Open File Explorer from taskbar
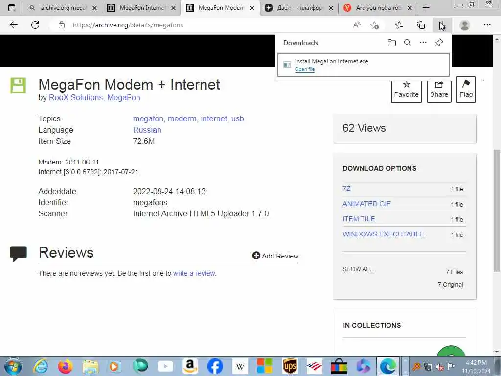This screenshot has height=376, width=501. [x=91, y=366]
